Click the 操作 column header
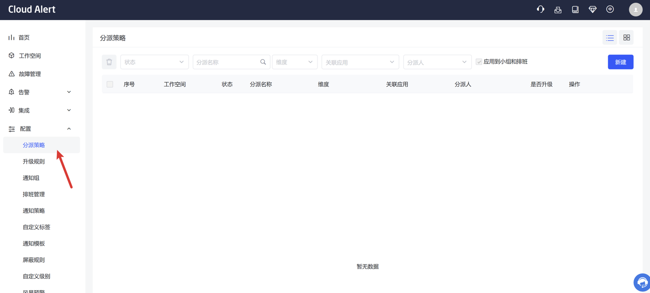This screenshot has width=650, height=293. [574, 84]
